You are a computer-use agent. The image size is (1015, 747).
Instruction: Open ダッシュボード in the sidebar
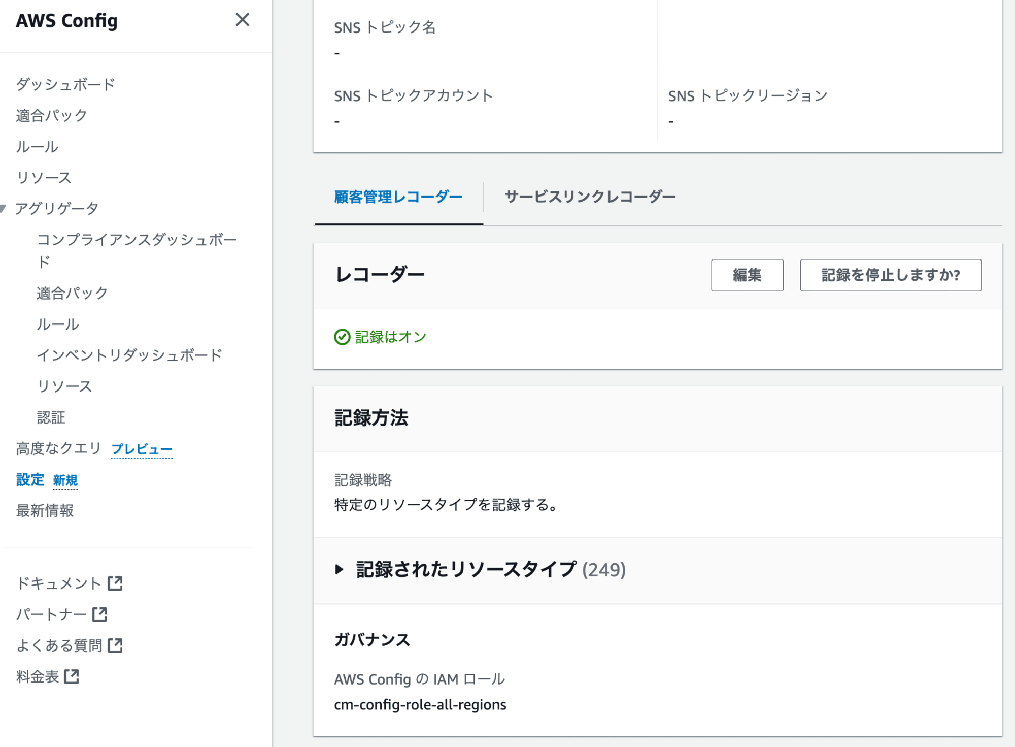pos(65,84)
